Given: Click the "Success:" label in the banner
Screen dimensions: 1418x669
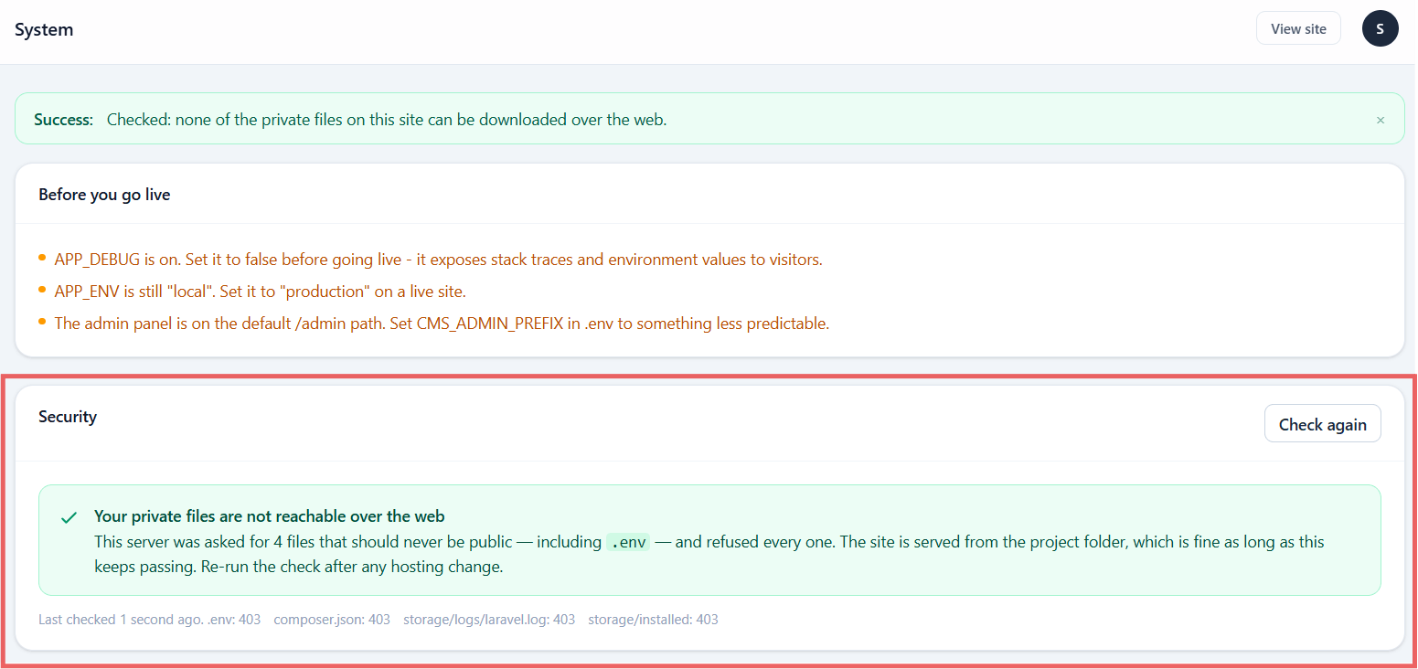Looking at the screenshot, I should point(64,120).
